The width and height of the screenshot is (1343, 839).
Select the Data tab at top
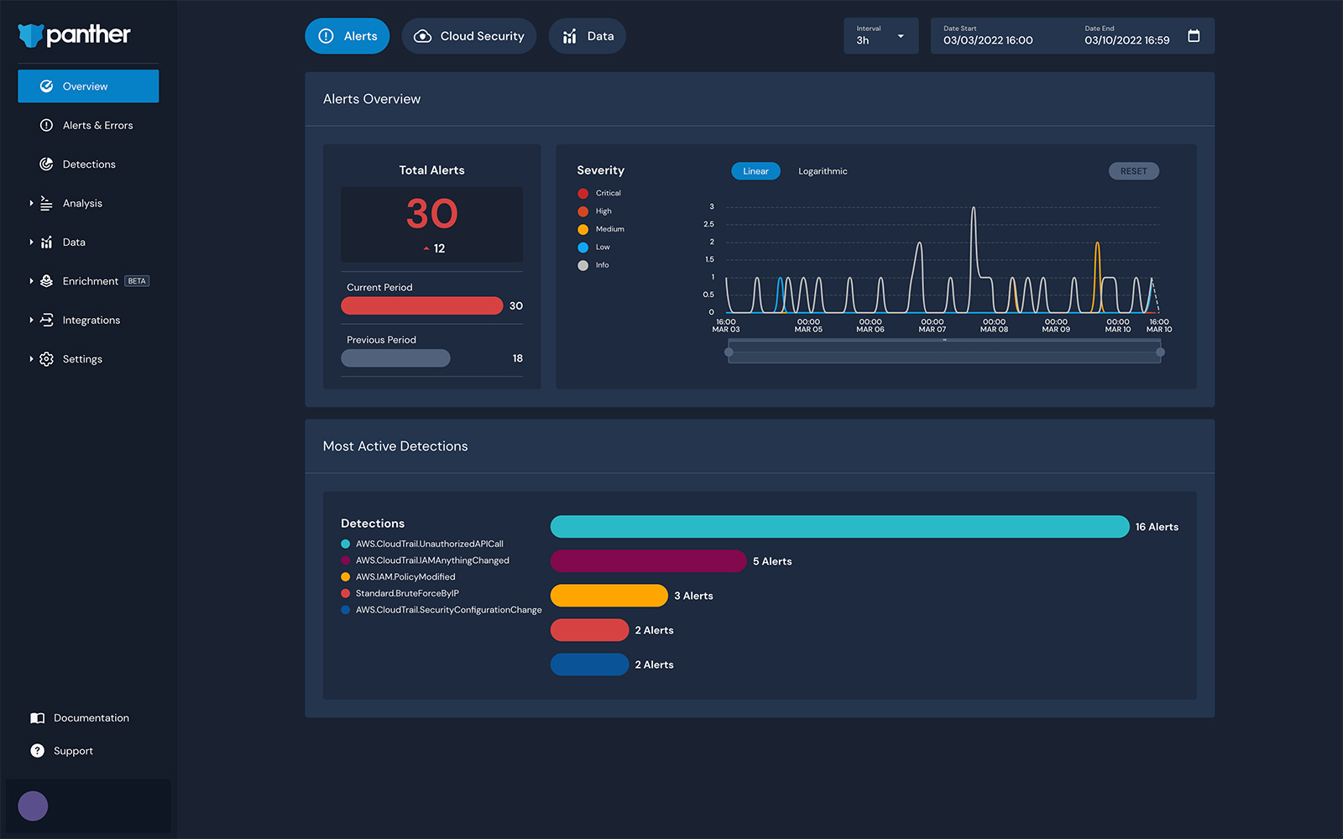[x=587, y=36]
